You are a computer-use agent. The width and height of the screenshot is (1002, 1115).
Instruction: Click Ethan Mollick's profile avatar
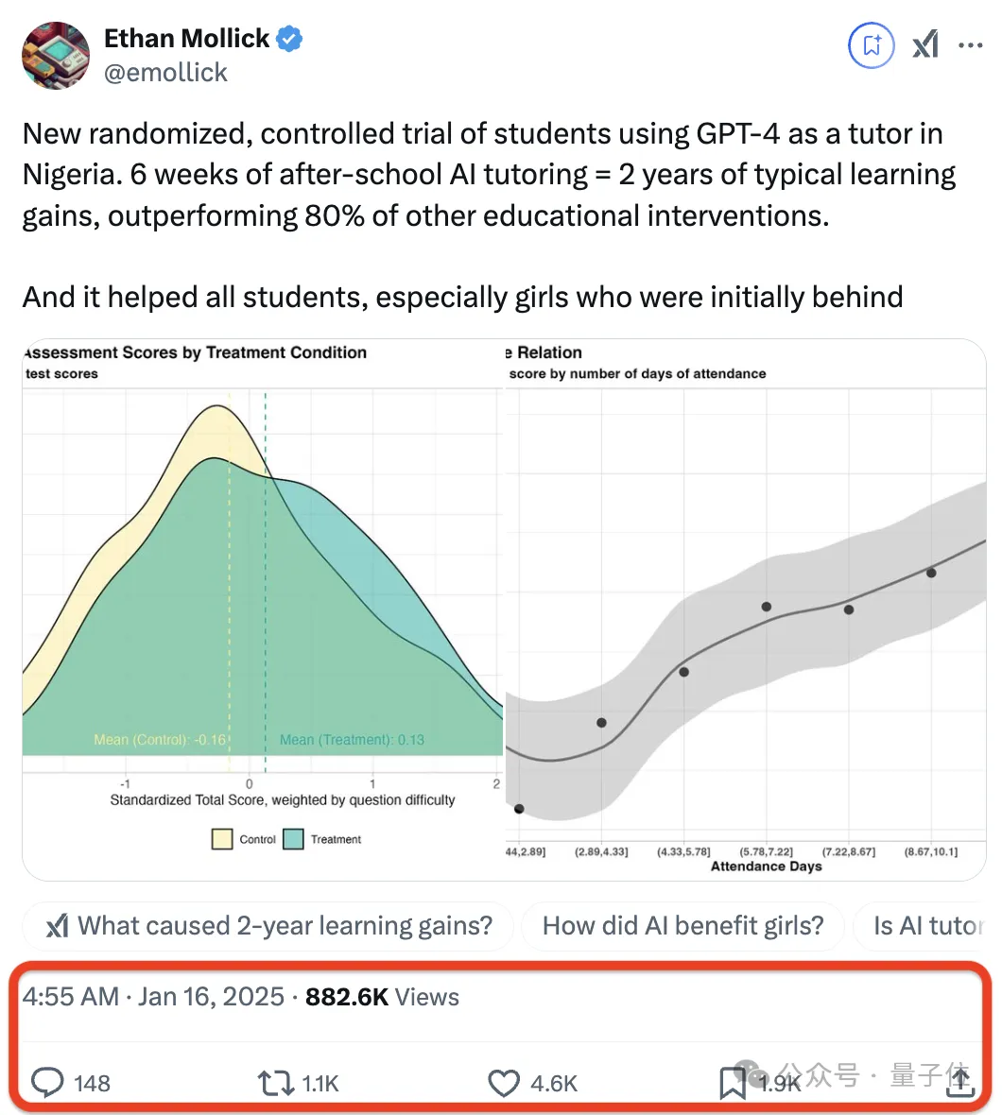point(56,55)
